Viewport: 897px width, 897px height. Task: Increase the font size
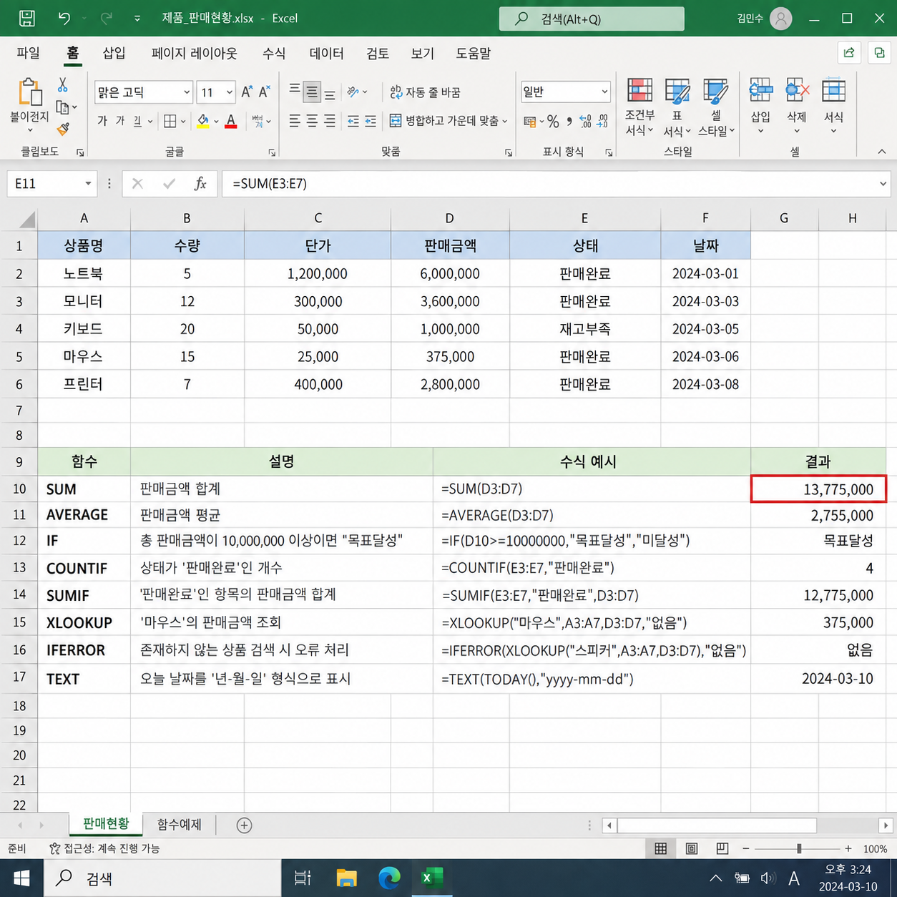(x=247, y=92)
